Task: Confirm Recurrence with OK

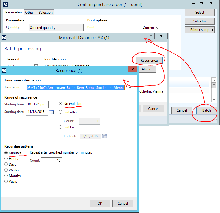Action: point(100,204)
